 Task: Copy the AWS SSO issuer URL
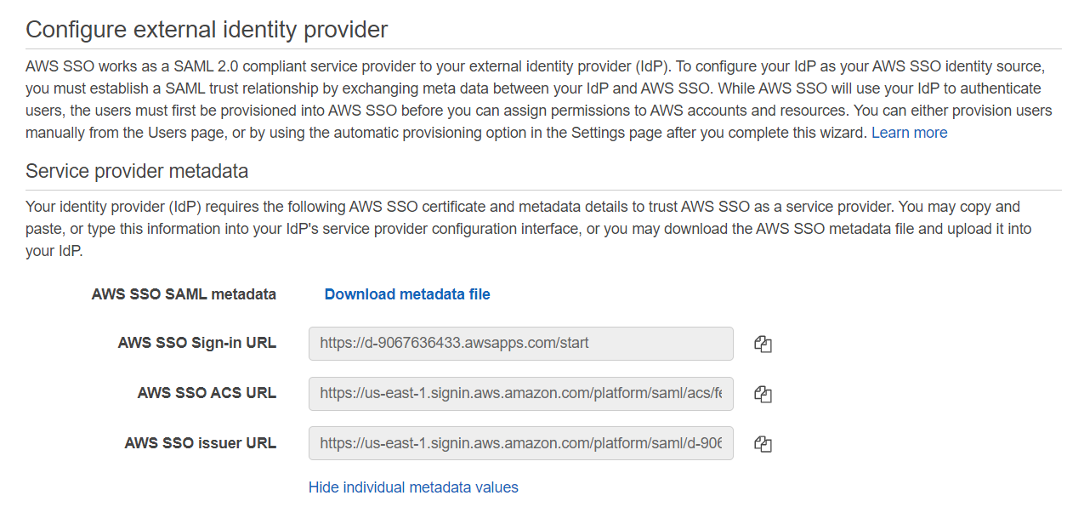tap(763, 443)
